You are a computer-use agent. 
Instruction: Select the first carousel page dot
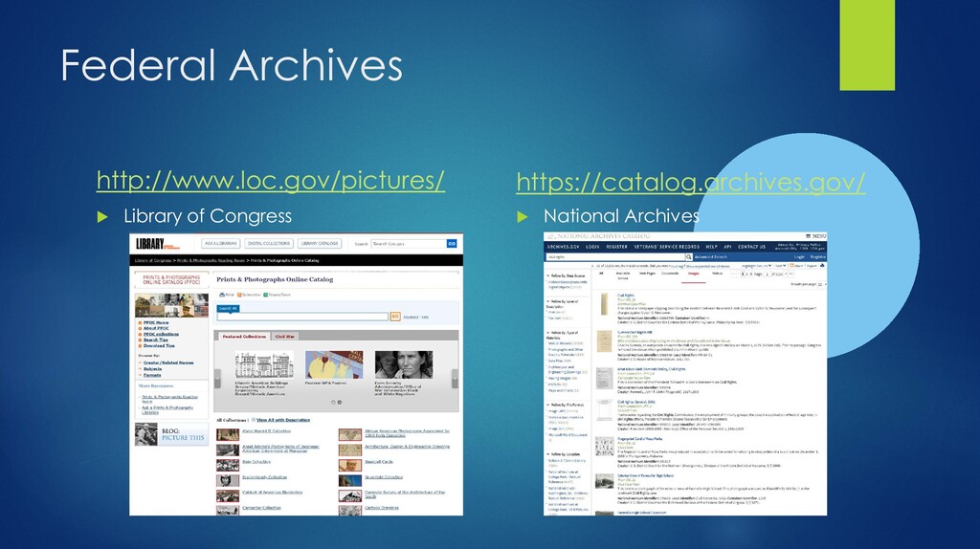pos(333,403)
